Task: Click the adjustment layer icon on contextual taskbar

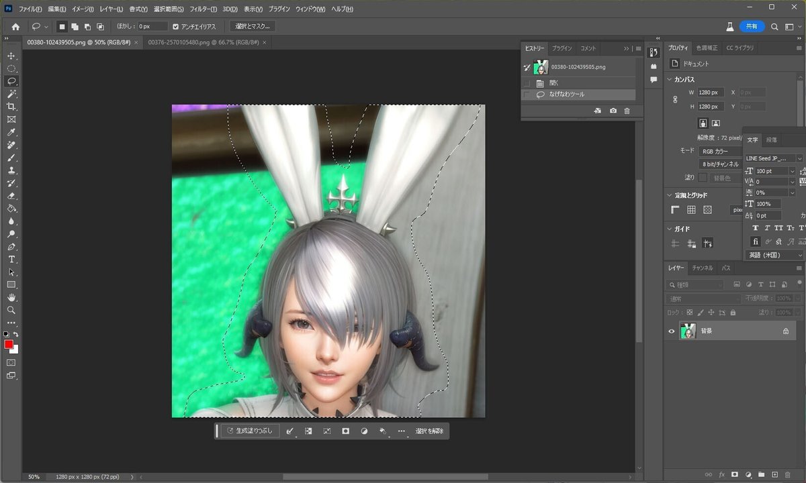Action: tap(365, 431)
